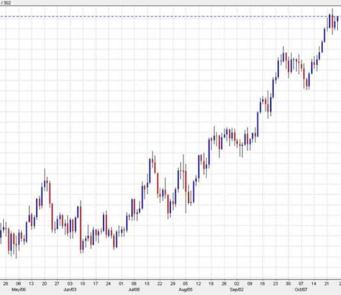Select the 13 date tick label
The image size is (341, 295).
(x=31, y=284)
